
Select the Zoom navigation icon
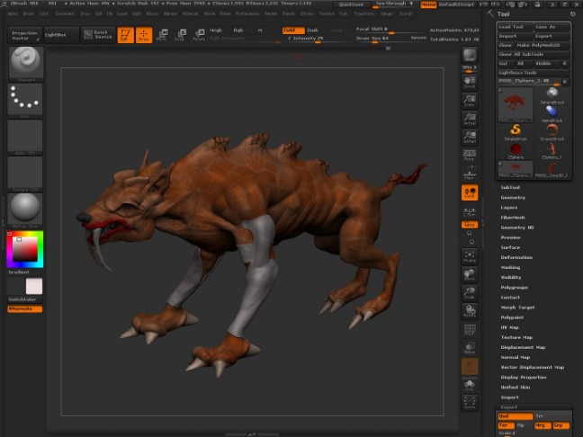click(470, 101)
